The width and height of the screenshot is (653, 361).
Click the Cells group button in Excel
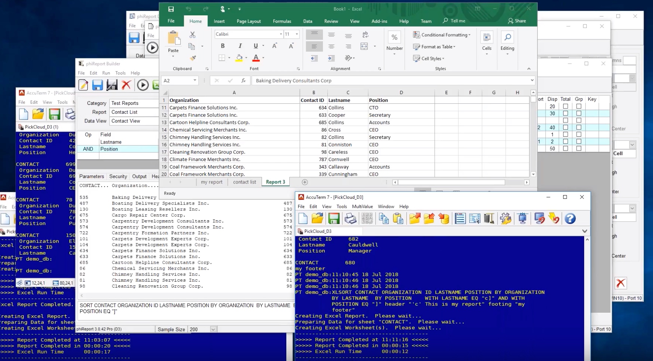[x=486, y=42]
